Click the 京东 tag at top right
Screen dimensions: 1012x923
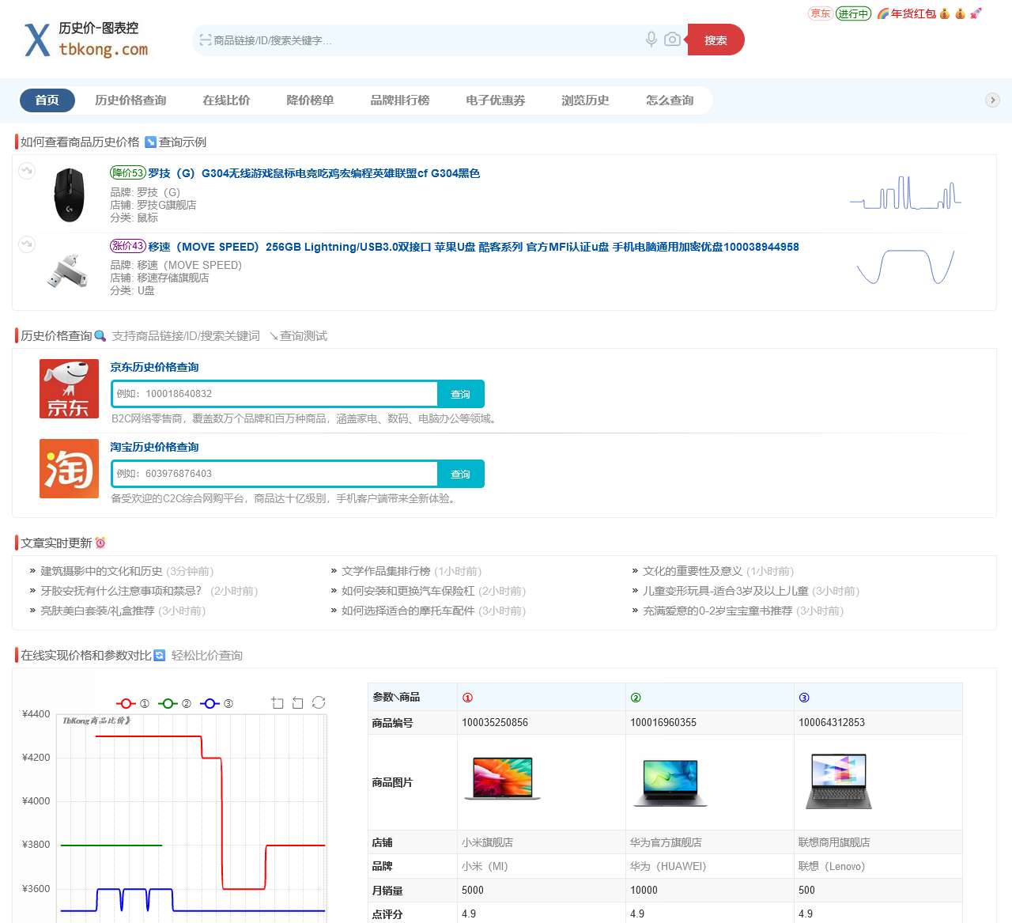pos(820,13)
